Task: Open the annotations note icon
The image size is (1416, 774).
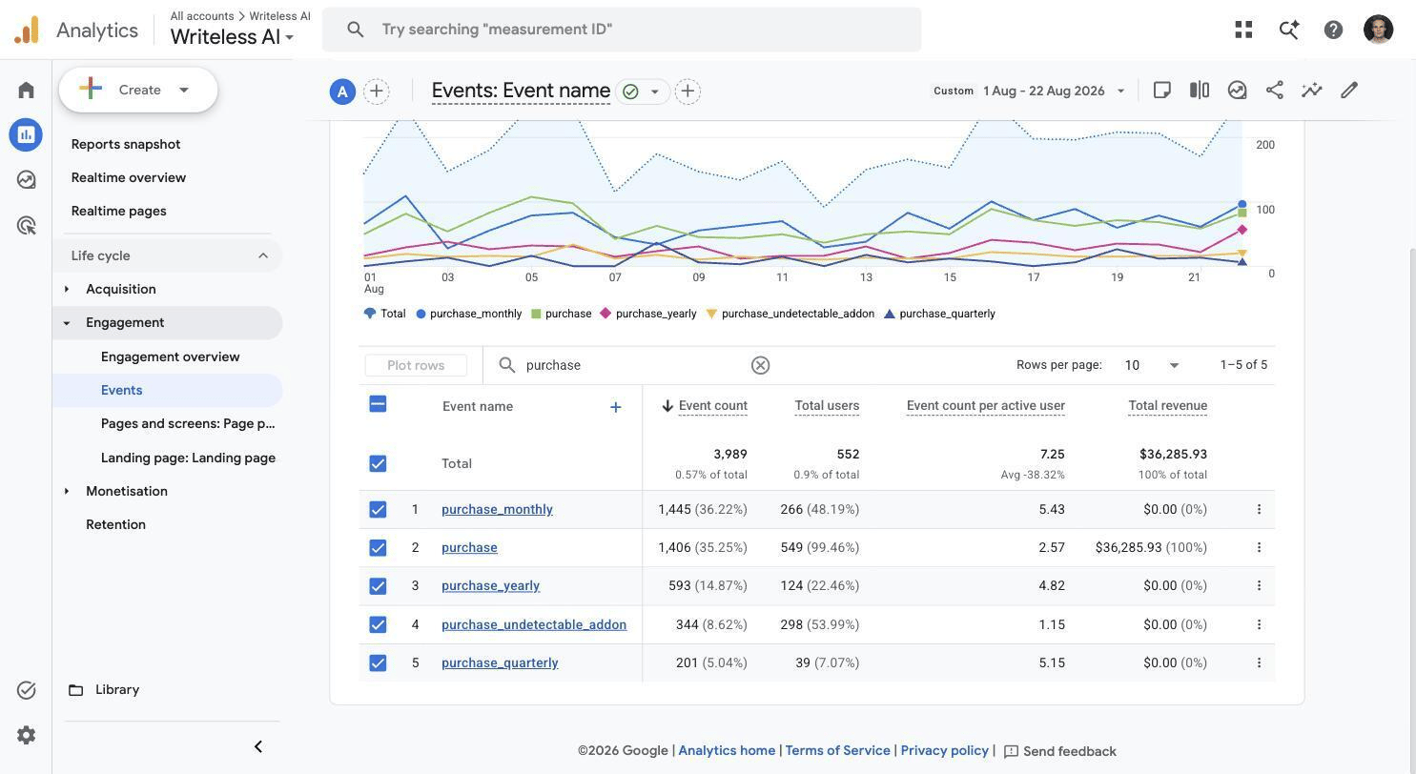Action: (1161, 90)
